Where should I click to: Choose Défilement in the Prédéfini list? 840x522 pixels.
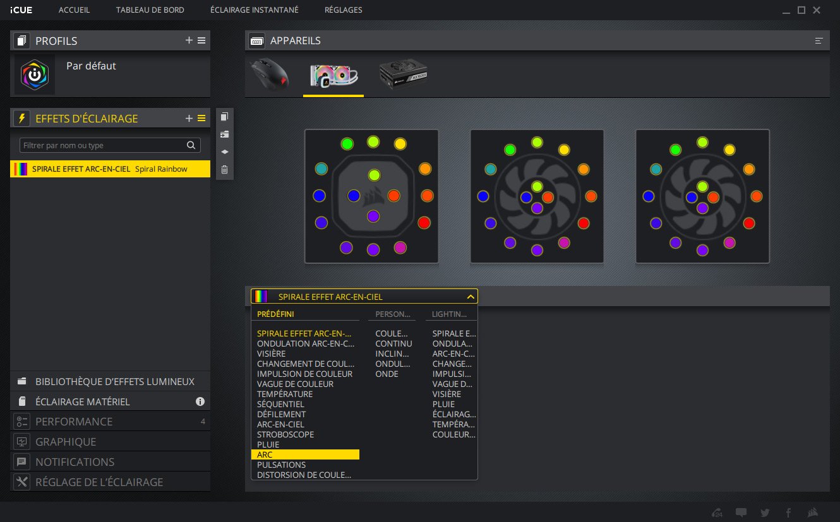pos(281,414)
